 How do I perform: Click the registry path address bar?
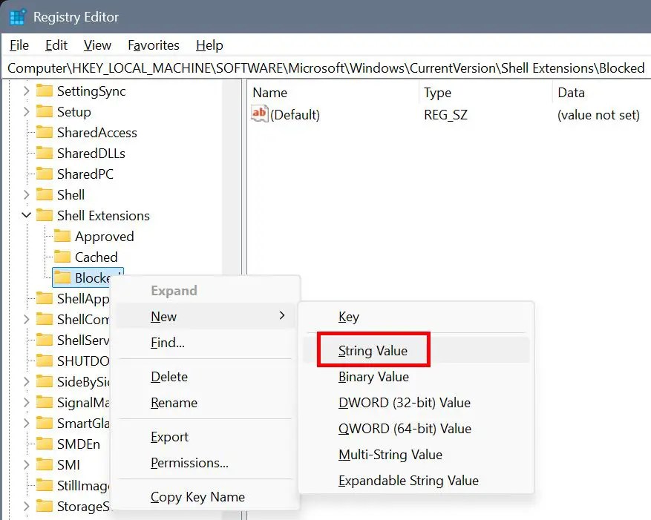(x=325, y=68)
